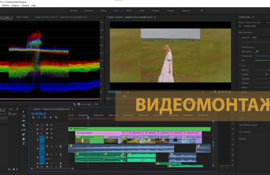Select the Track Select Forward tool

coord(23,117)
